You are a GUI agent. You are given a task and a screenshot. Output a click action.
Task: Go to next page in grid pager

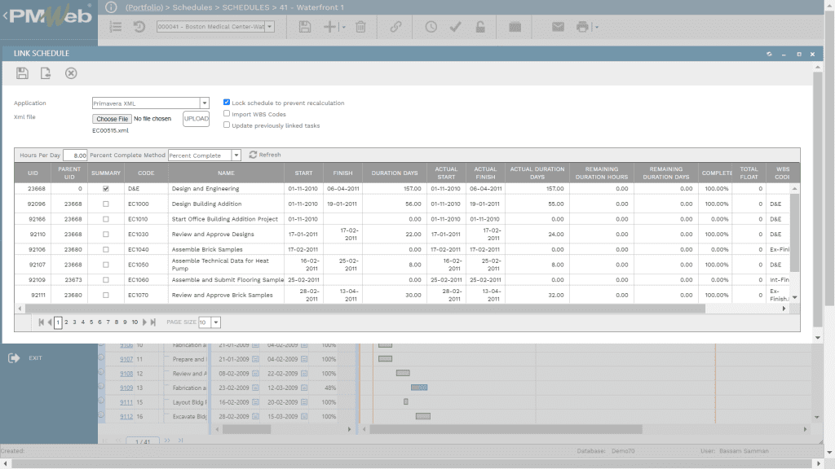coord(144,322)
